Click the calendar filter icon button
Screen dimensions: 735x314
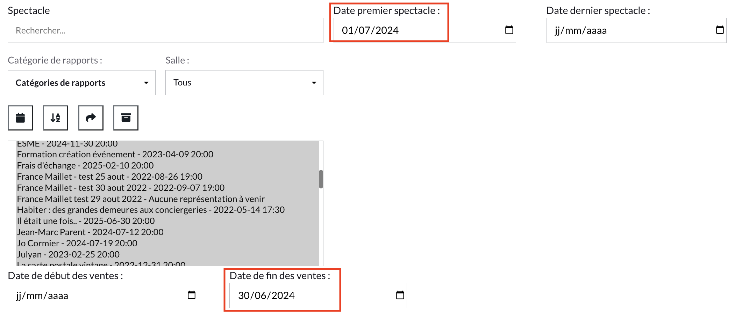20,118
